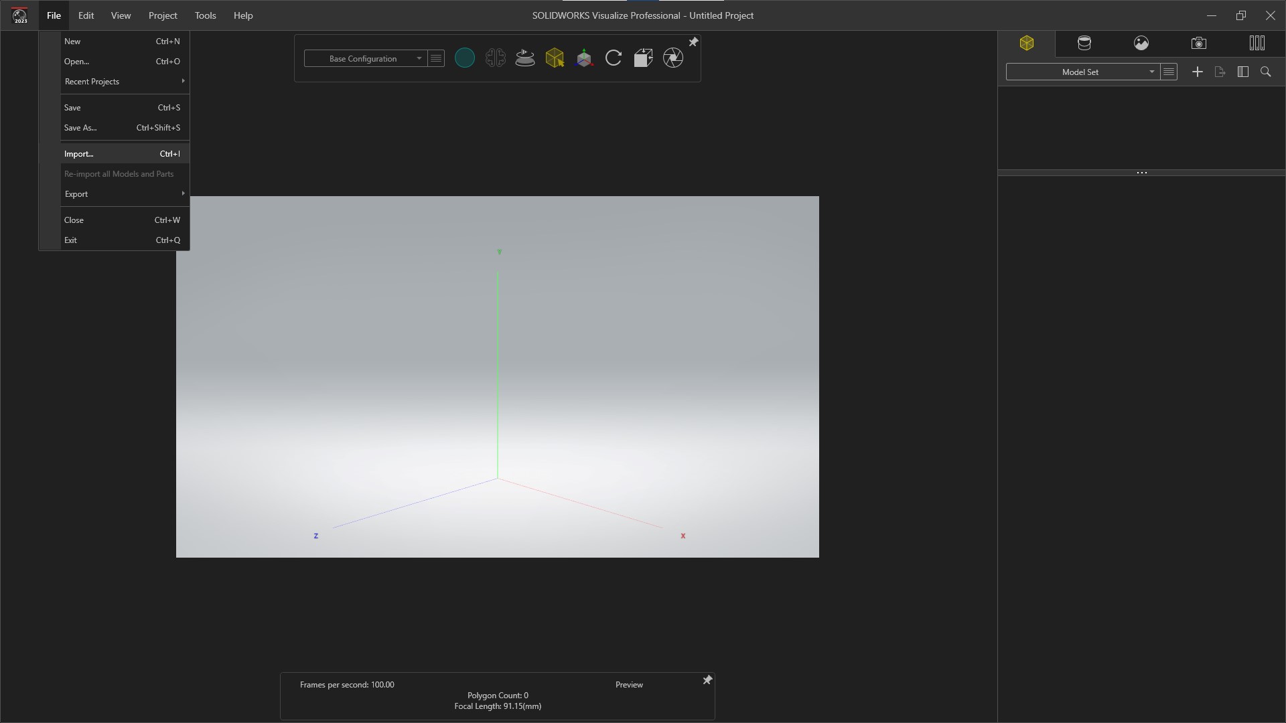Open the Appearances paint-bucket palette
1286x723 pixels.
tap(1085, 43)
